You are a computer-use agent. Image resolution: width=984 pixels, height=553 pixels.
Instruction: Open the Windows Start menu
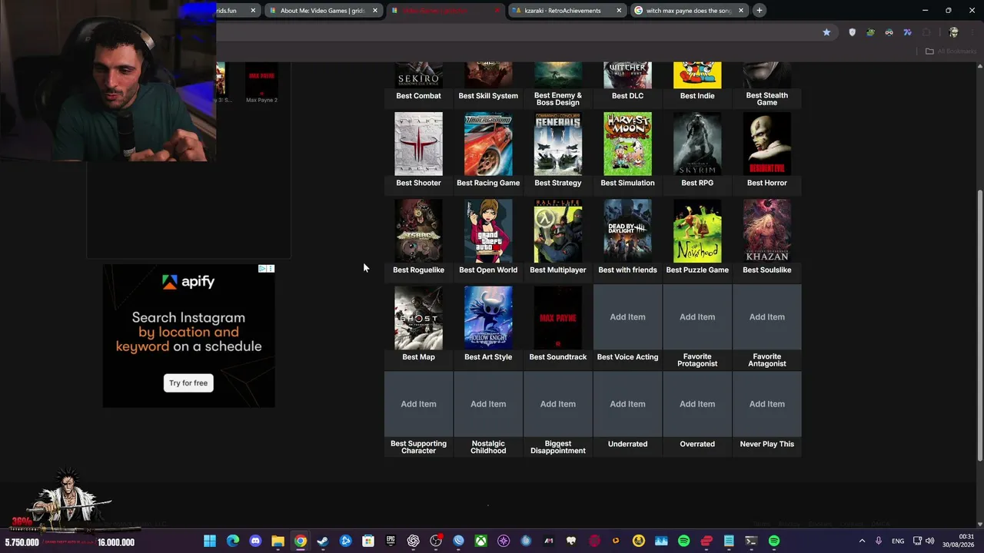210,541
